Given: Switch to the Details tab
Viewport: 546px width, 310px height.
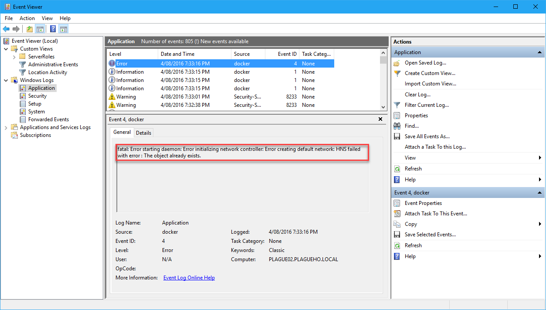Looking at the screenshot, I should (x=143, y=133).
